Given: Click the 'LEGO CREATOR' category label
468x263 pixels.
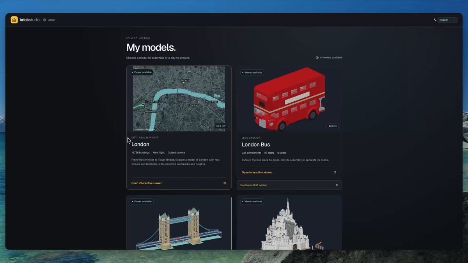Looking at the screenshot, I should click(251, 138).
